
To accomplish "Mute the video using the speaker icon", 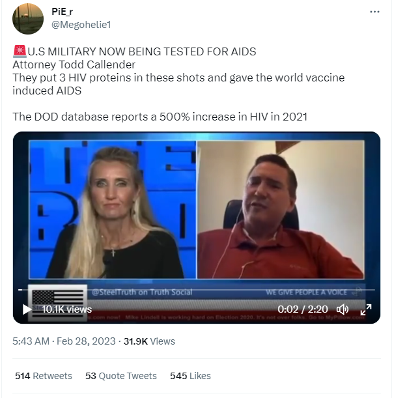I will click(x=343, y=309).
